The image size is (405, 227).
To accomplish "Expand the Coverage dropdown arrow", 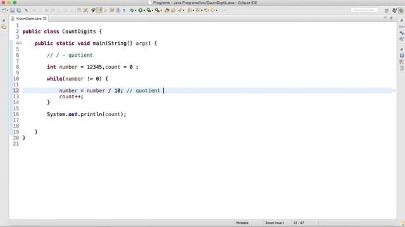I will click(153, 10).
